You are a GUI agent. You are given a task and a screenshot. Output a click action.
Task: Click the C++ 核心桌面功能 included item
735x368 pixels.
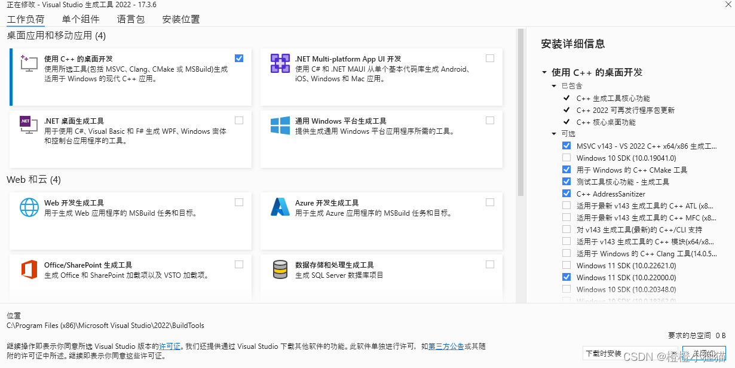pyautogui.click(x=606, y=122)
